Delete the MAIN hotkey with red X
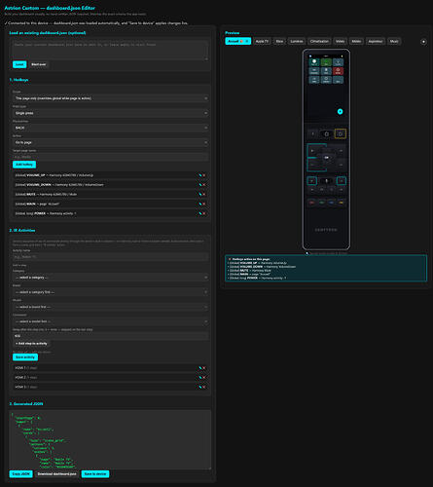 coord(204,204)
